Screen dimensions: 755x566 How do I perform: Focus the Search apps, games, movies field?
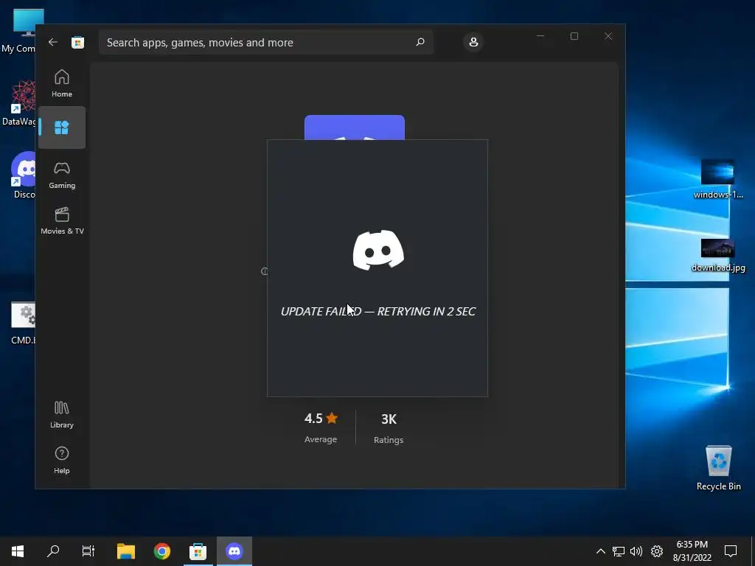(x=265, y=42)
